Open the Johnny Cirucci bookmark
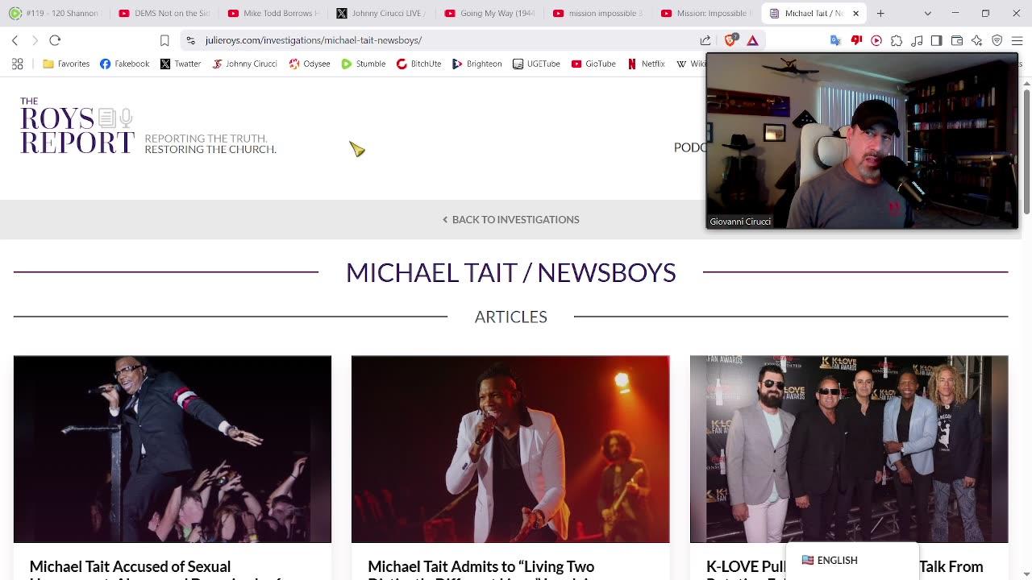 [244, 64]
